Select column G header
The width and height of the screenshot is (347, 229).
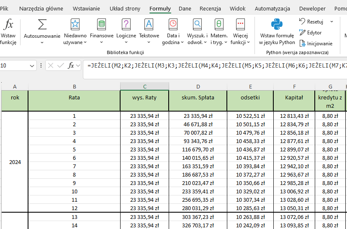coord(330,87)
